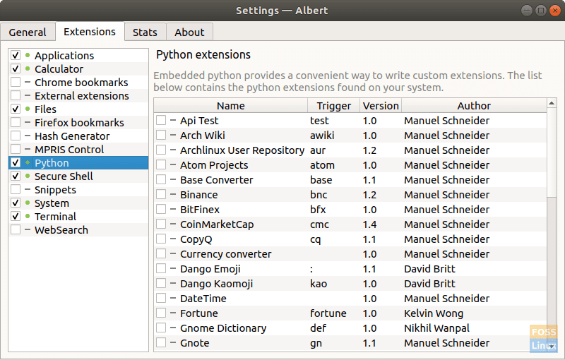Sort the table by Name column header
This screenshot has width=565, height=360.
[x=230, y=106]
